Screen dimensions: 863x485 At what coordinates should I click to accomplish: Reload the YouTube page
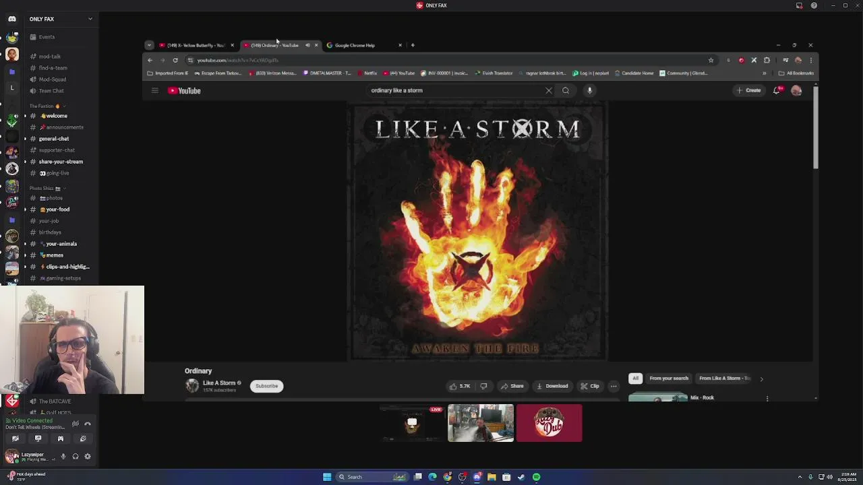pos(175,60)
